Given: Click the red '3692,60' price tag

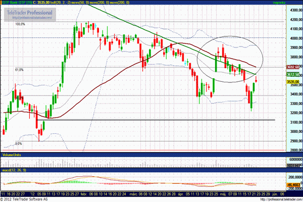Looking at the screenshot, I should click(293, 67).
